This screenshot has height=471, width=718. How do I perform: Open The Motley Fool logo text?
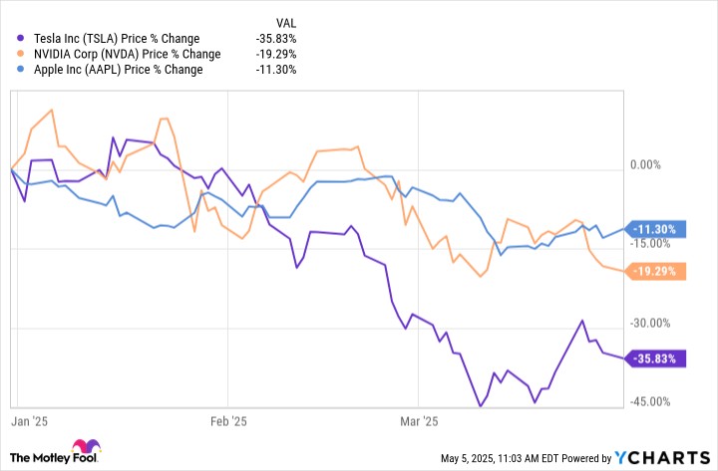click(x=54, y=457)
